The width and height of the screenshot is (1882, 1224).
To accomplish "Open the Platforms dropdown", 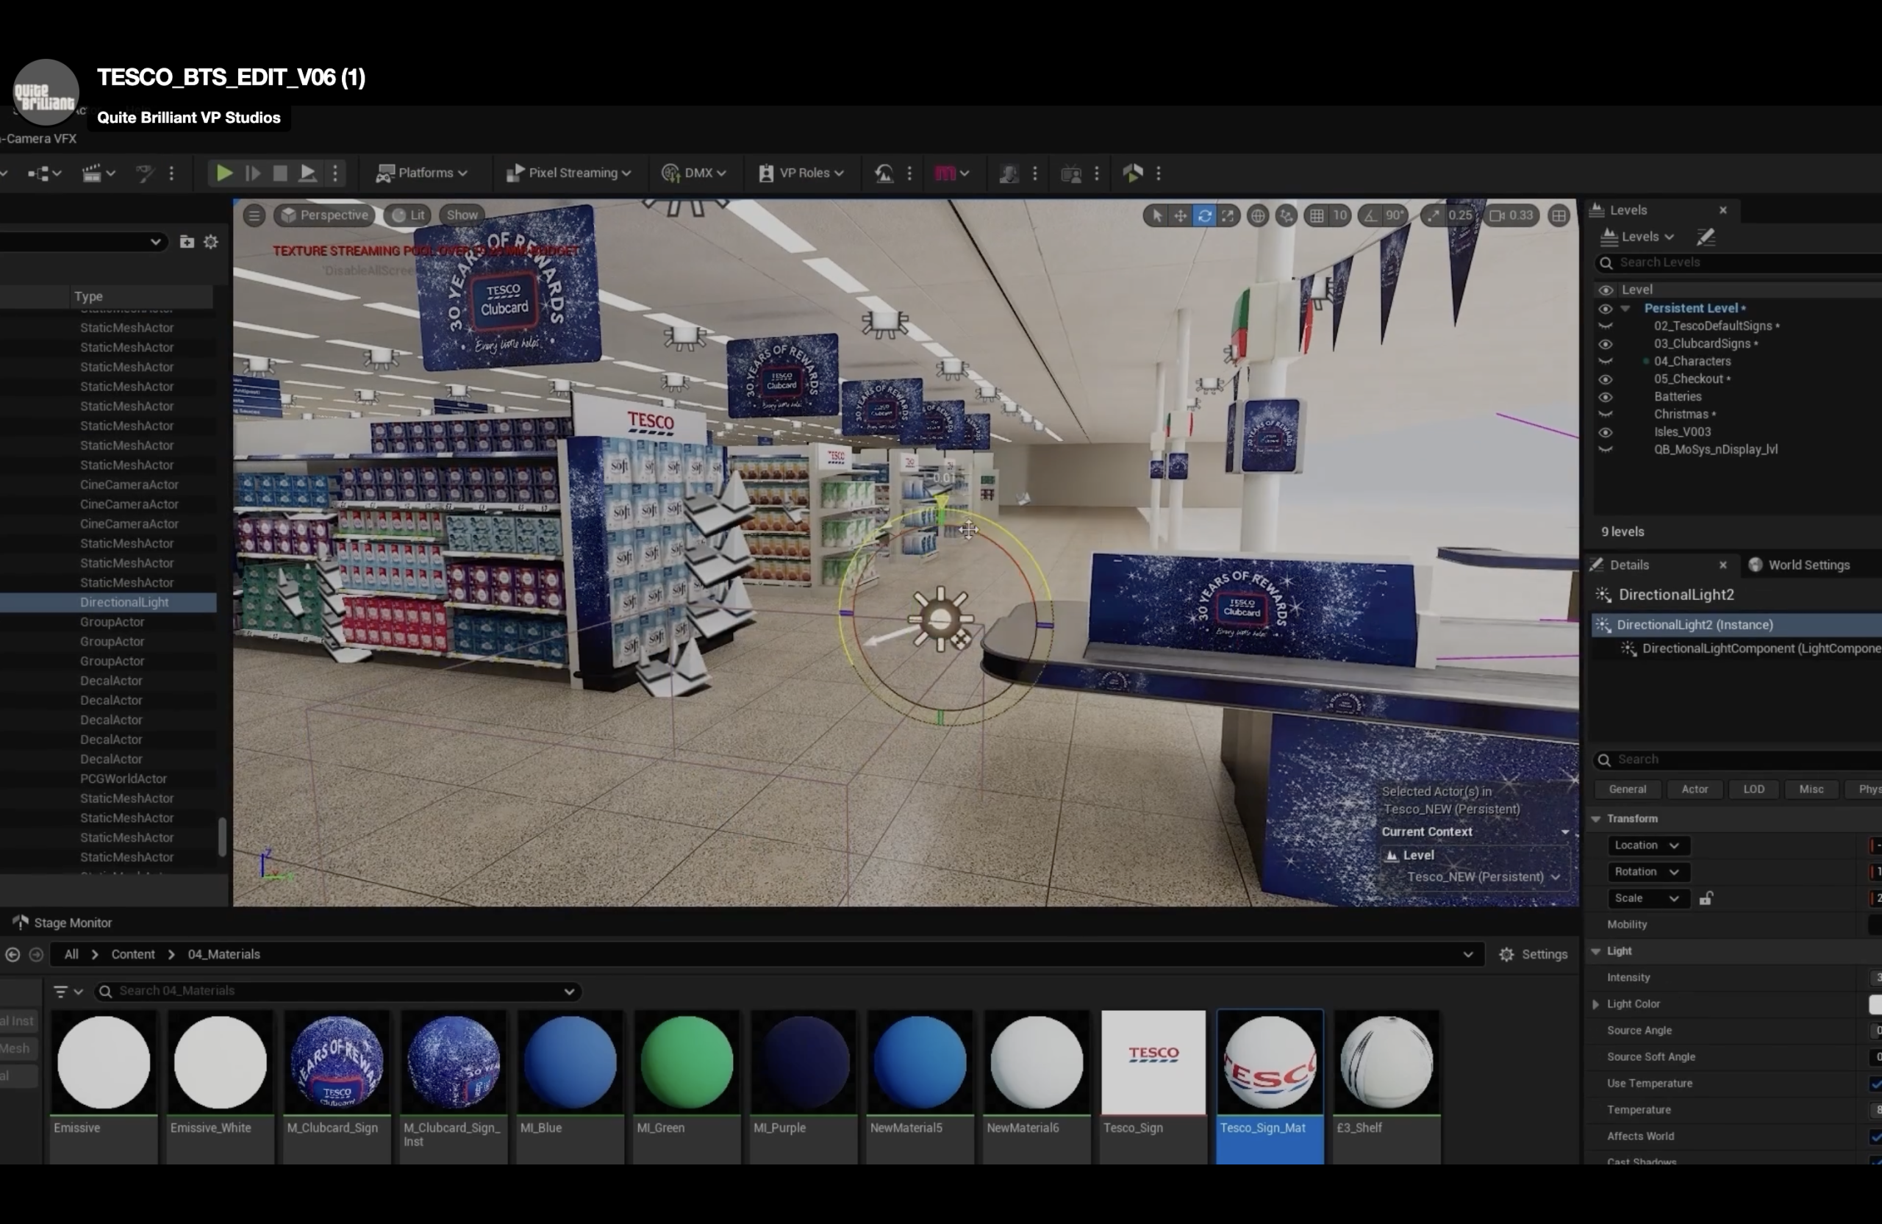I will (x=422, y=173).
